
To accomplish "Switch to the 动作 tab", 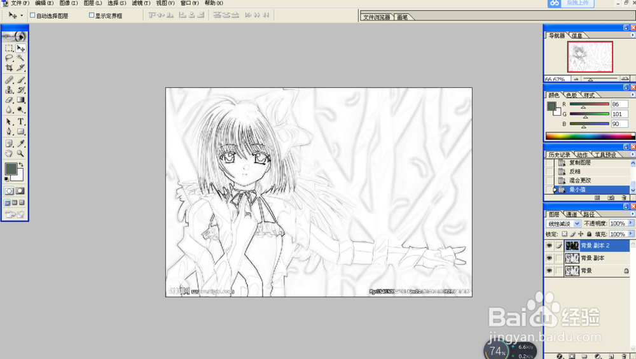I will point(582,155).
